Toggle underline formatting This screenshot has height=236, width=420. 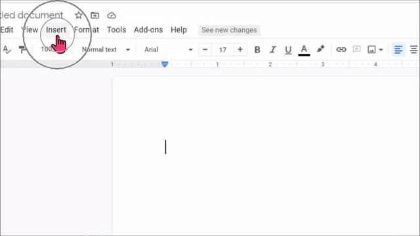click(x=288, y=50)
